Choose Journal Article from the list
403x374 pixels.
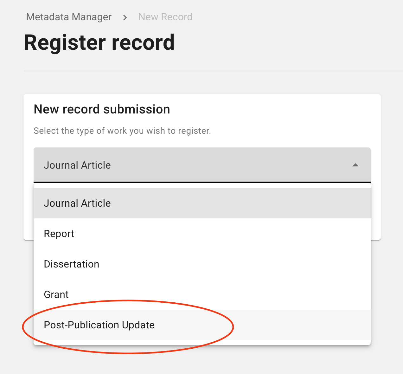pos(202,203)
